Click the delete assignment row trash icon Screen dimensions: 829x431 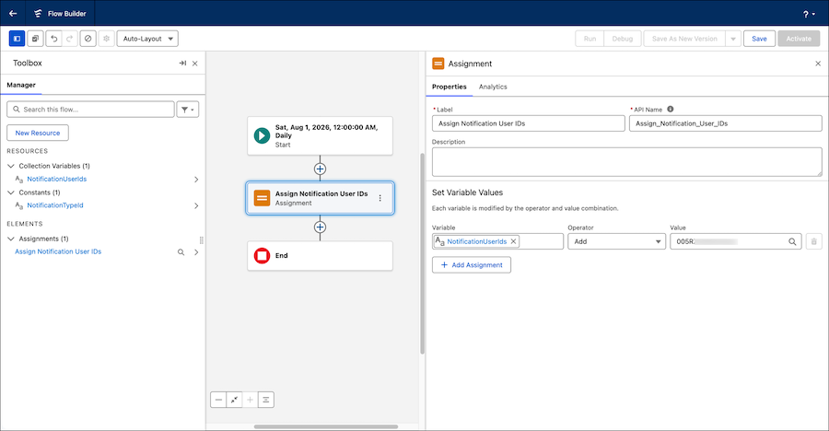pos(813,241)
